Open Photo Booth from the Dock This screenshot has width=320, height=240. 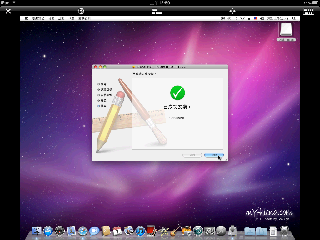pos(152,231)
